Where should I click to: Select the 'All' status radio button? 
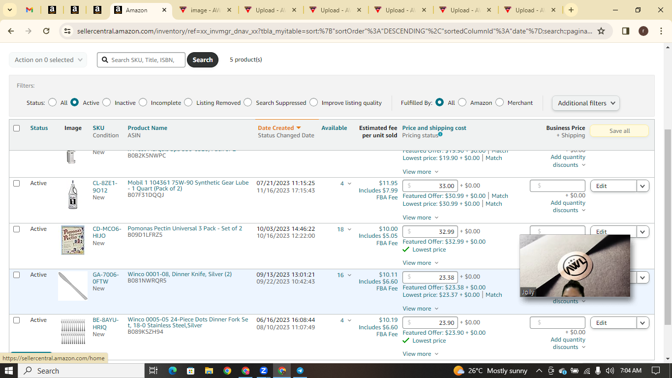53,102
